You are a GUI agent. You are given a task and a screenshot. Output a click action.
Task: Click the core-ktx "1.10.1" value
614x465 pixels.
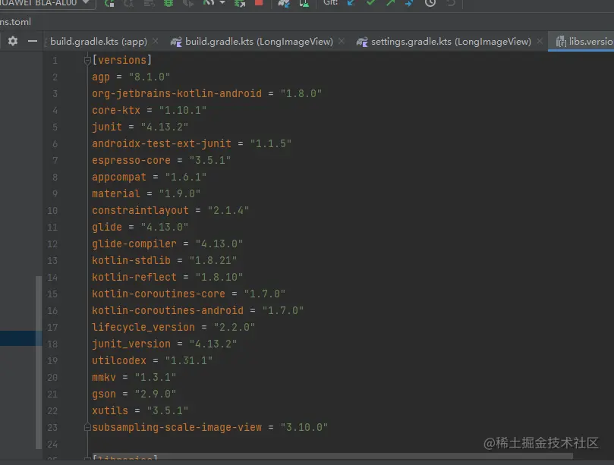(182, 111)
